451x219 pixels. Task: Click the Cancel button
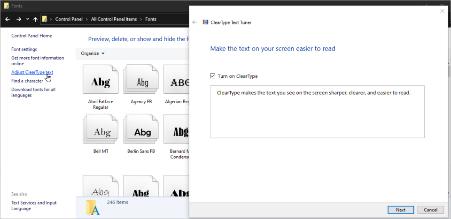tap(431, 210)
